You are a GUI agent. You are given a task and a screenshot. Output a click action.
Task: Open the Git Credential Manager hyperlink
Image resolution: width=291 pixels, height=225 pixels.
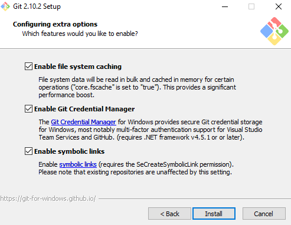pyautogui.click(x=83, y=122)
